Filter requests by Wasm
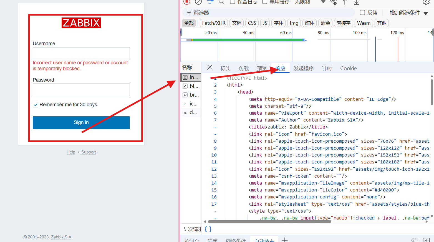 [364, 23]
